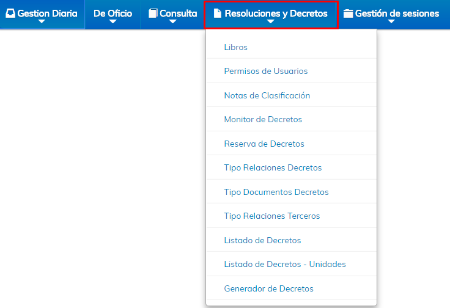
Task: Open the Libros menu entry
Action: point(291,47)
